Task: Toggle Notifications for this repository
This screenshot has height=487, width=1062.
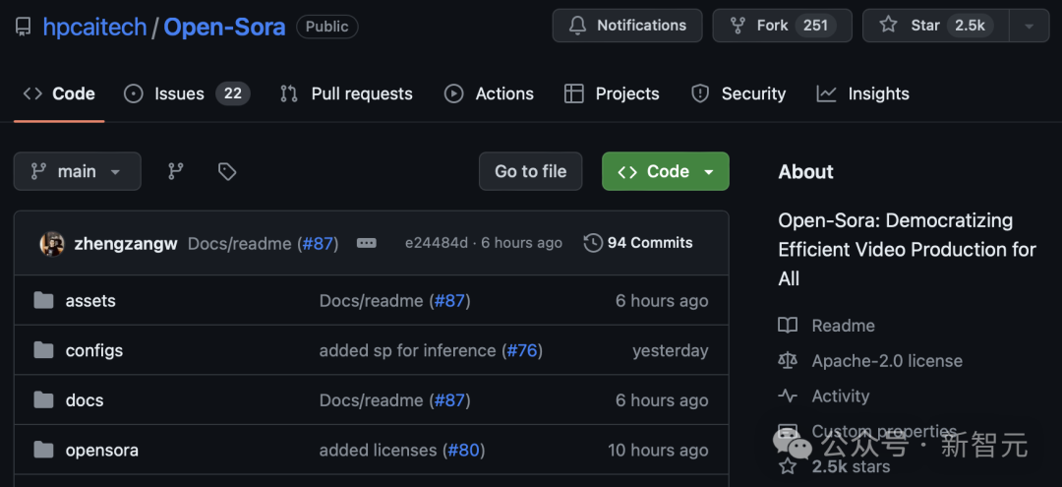Action: (627, 26)
